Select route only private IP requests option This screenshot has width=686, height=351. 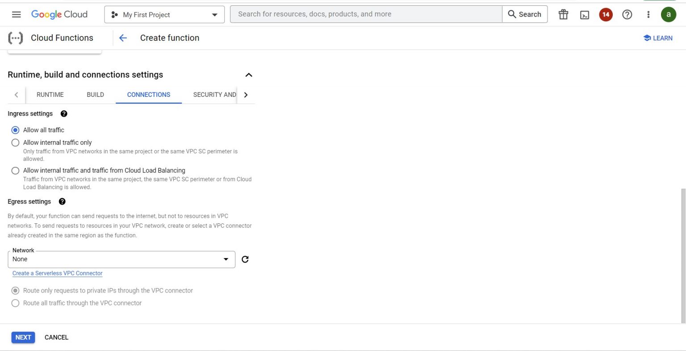(x=16, y=291)
